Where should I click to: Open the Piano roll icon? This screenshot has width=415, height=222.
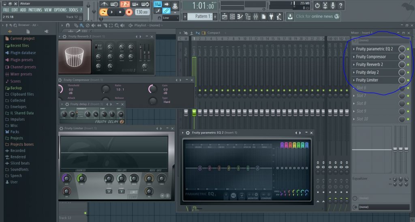click(x=240, y=17)
